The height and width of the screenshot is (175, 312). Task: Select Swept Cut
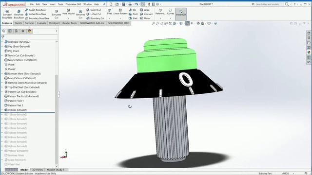(94, 10)
